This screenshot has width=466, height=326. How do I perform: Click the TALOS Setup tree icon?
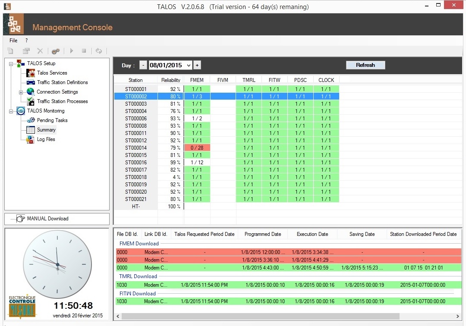(x=21, y=63)
